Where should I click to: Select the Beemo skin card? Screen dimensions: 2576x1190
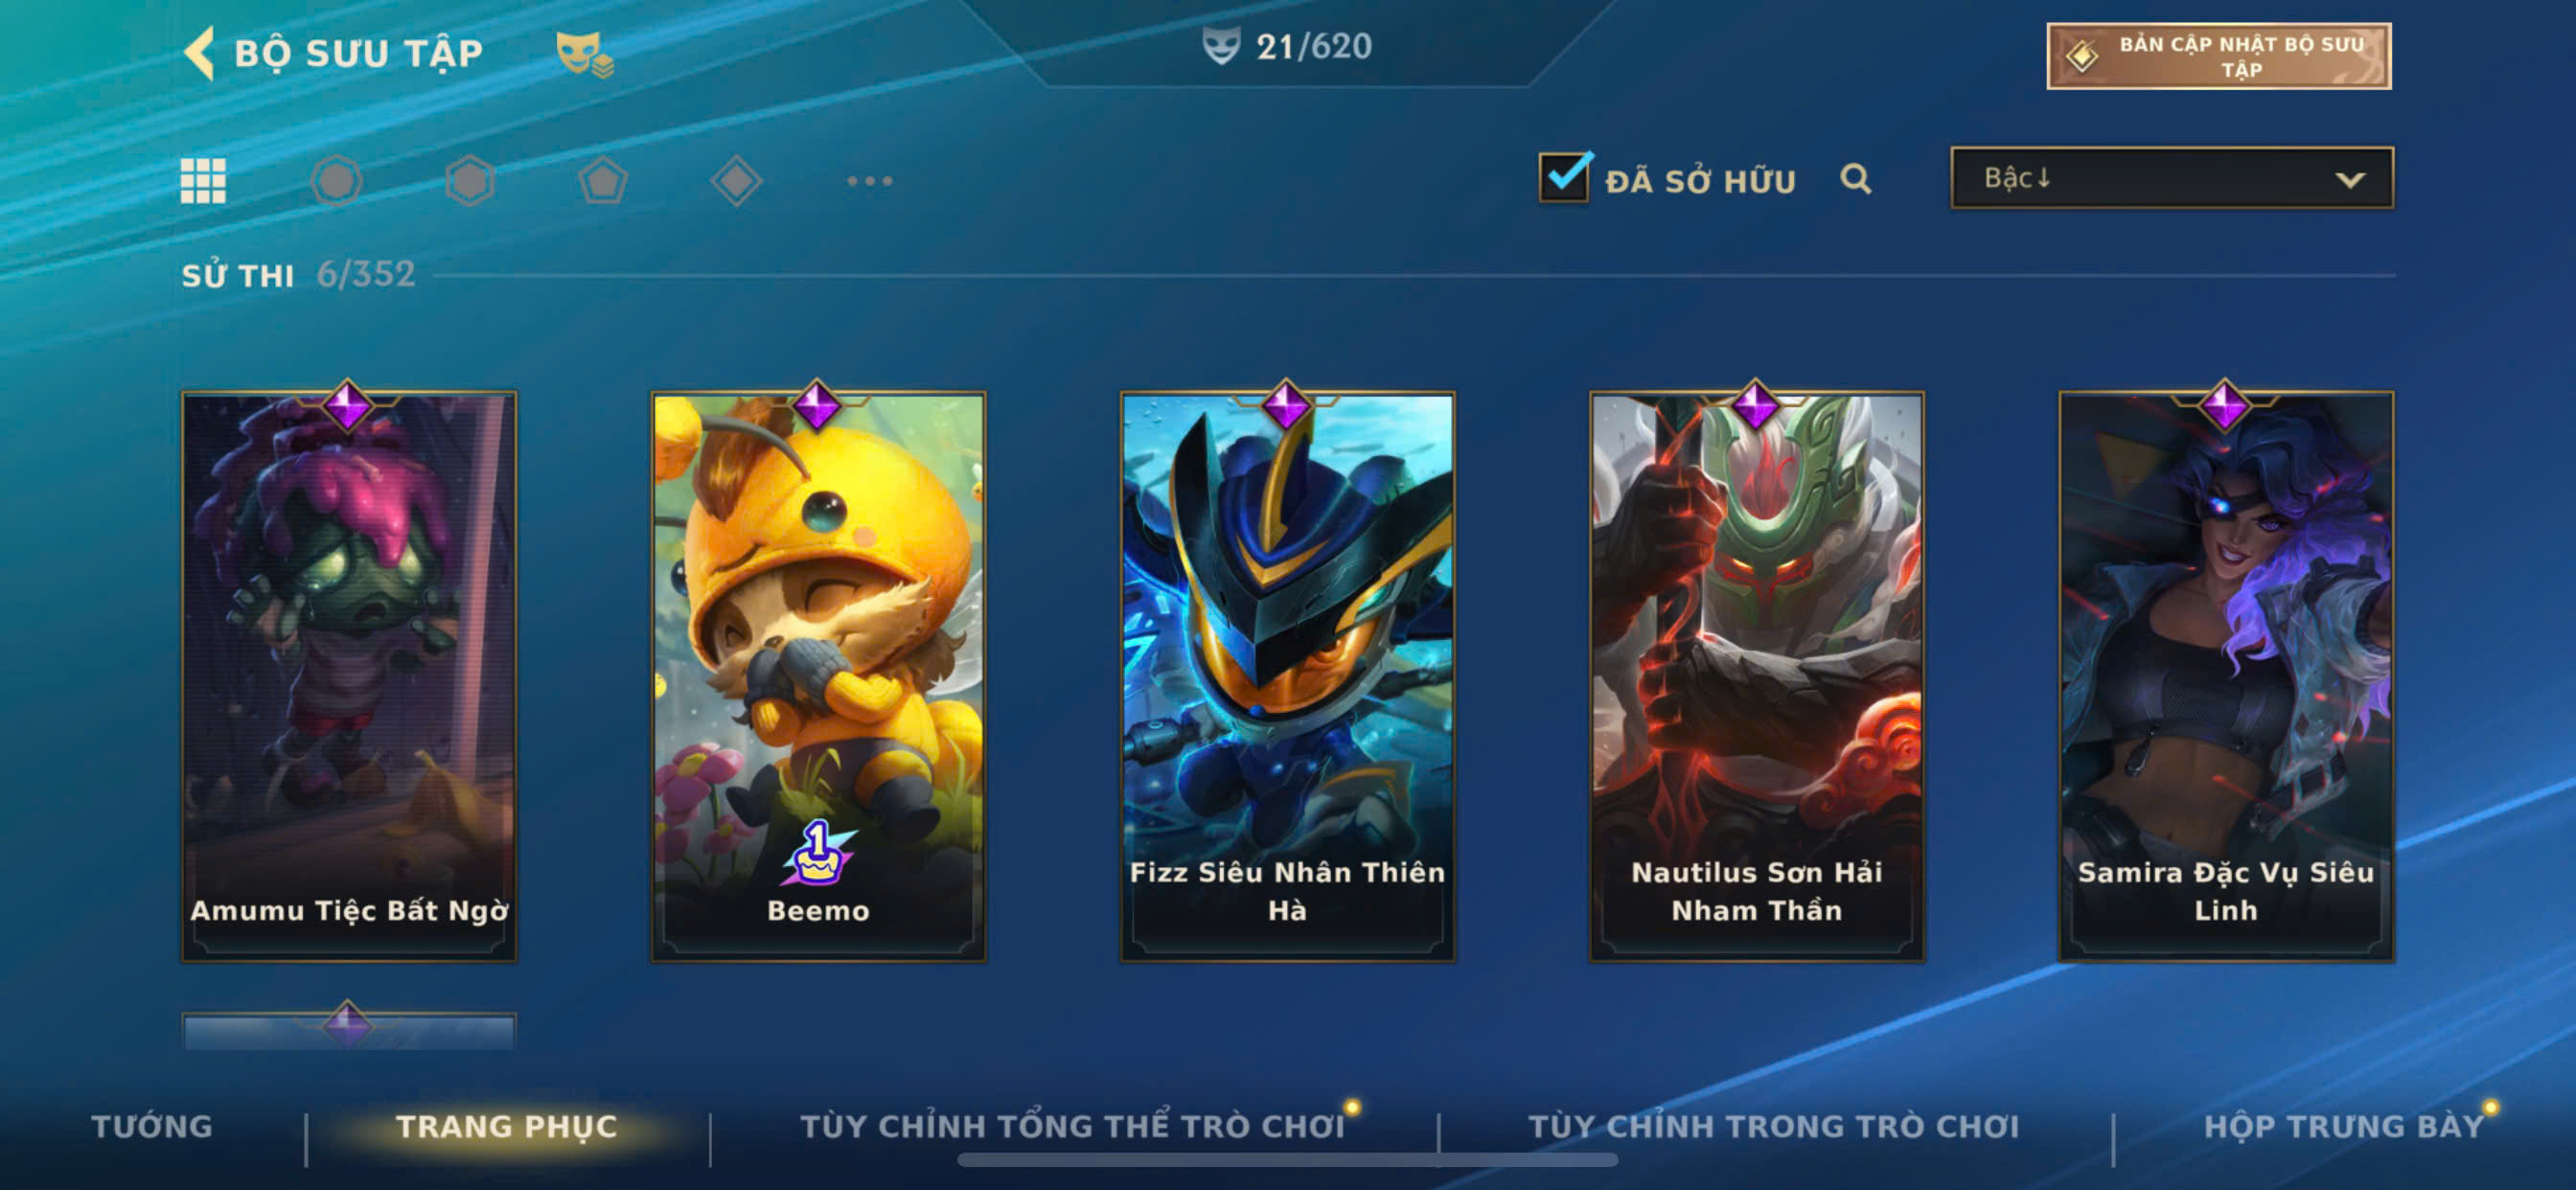(818, 675)
